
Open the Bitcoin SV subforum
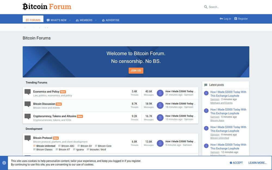point(86,146)
